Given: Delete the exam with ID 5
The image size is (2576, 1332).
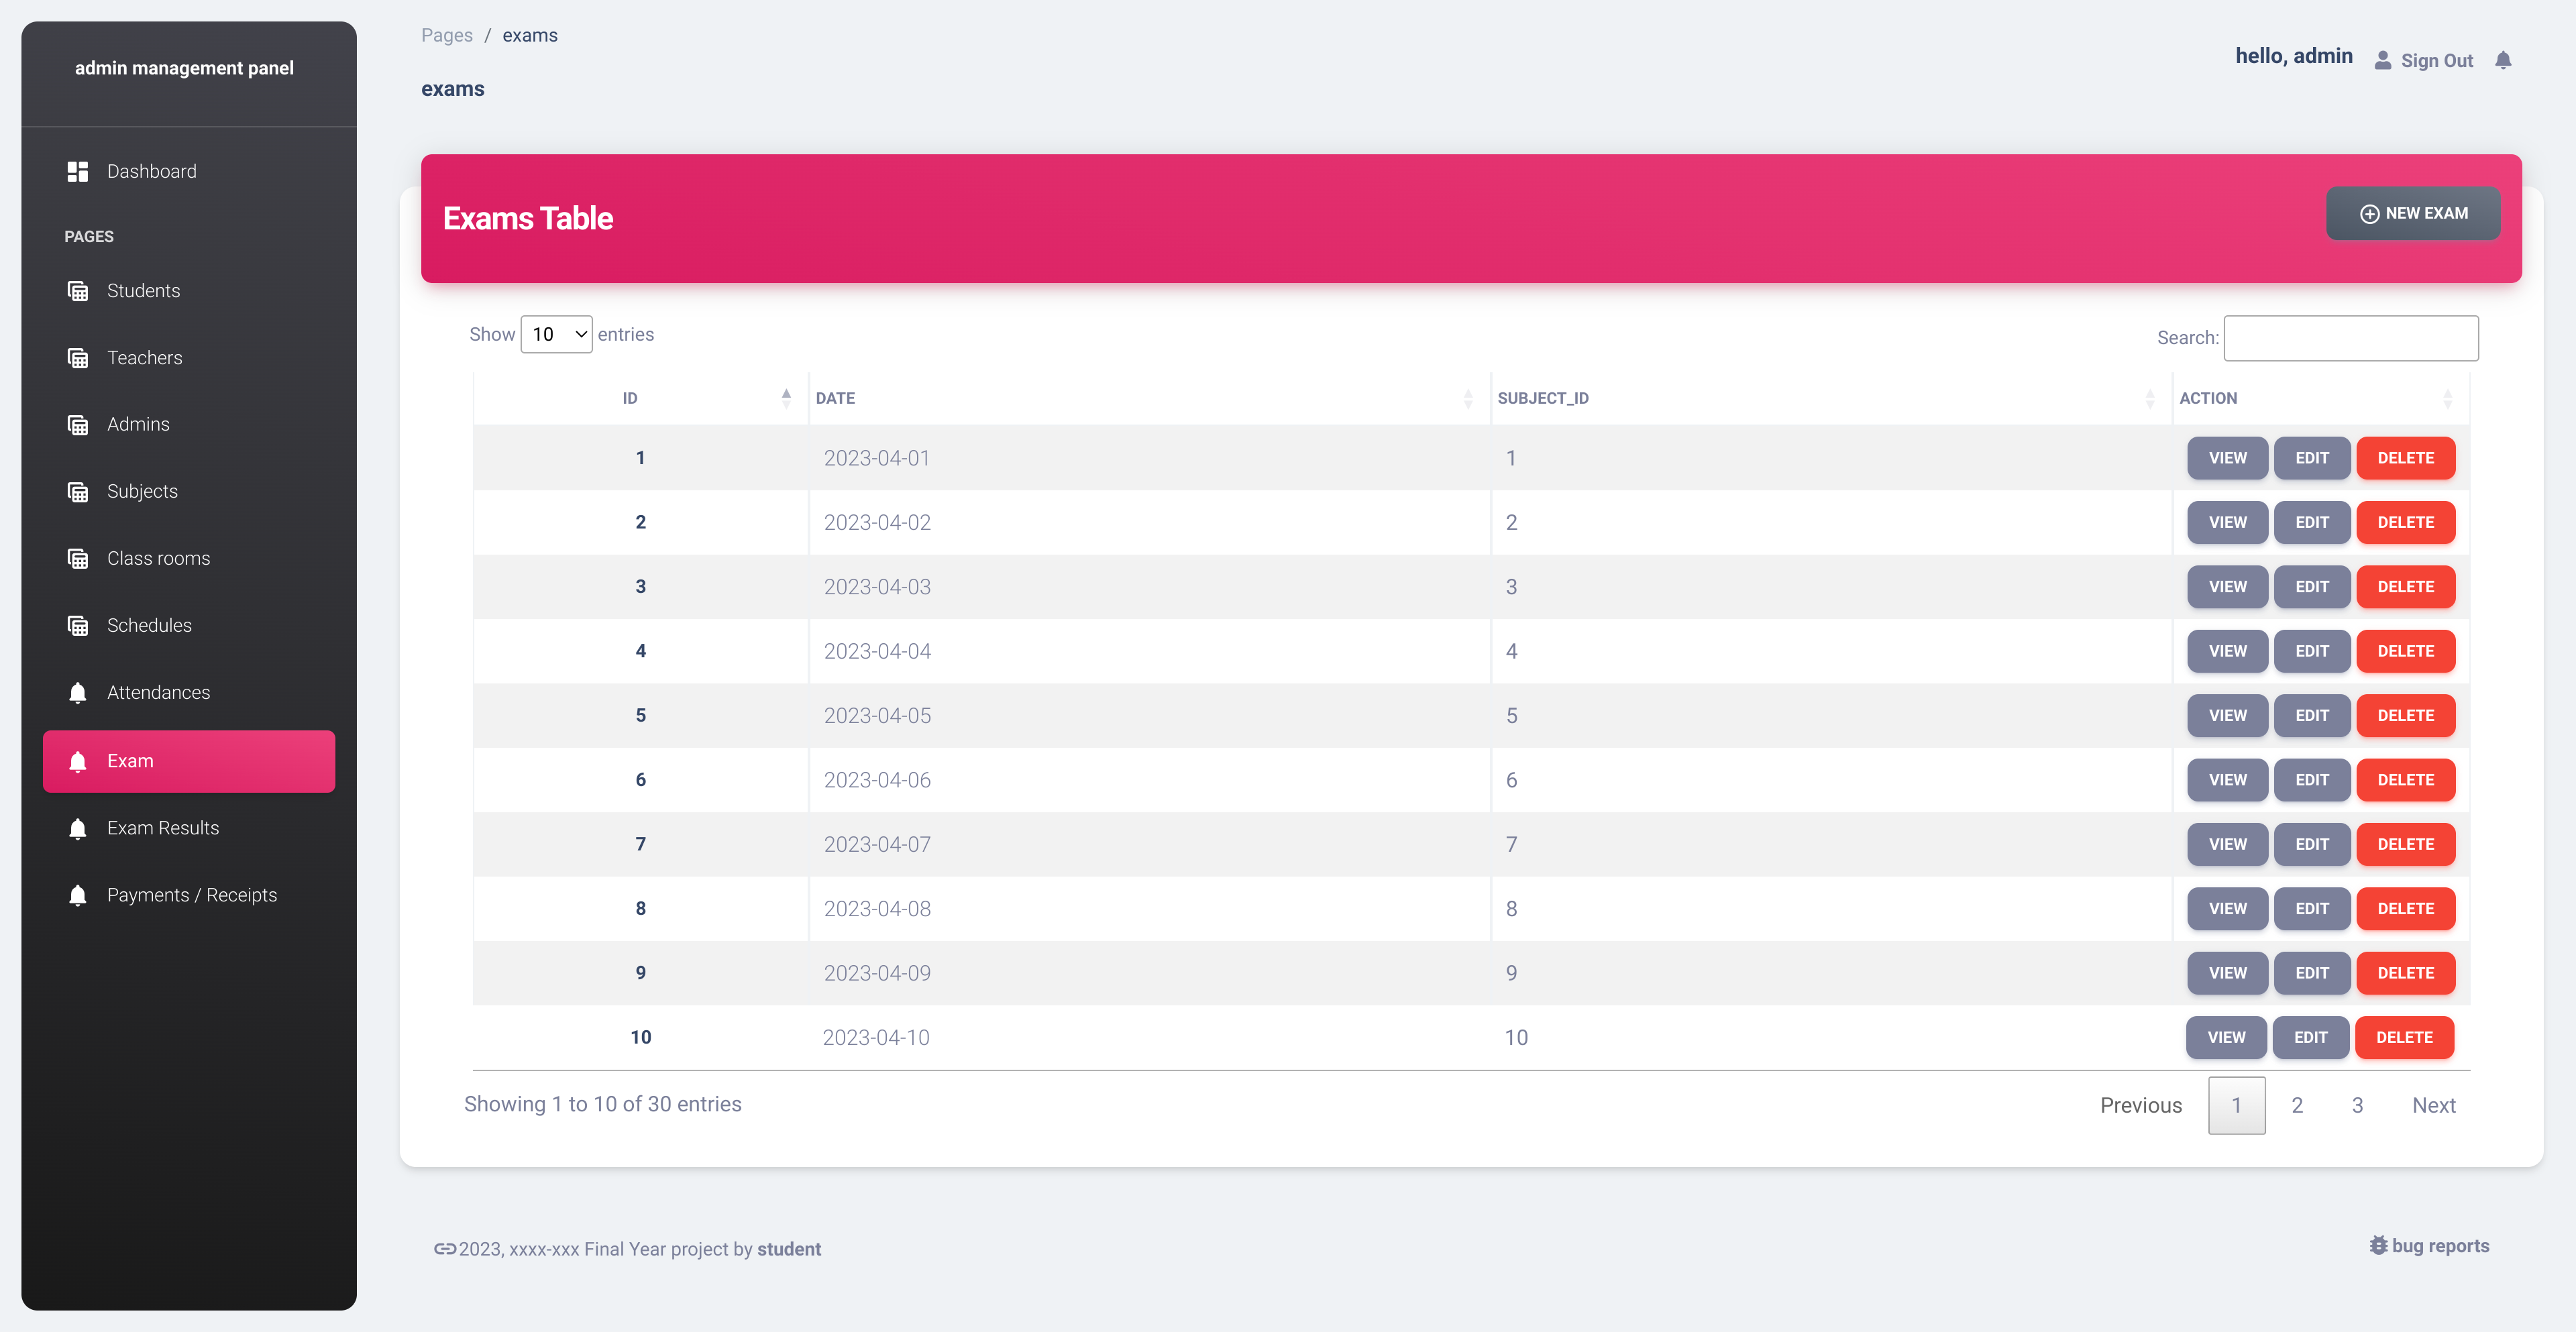Looking at the screenshot, I should click(x=2405, y=715).
